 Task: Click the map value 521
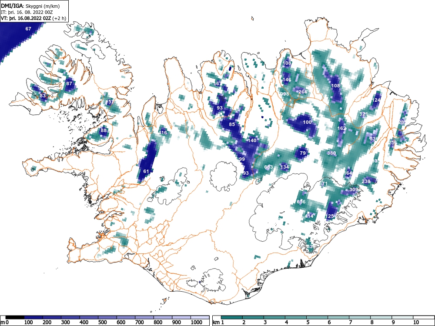(x=363, y=114)
